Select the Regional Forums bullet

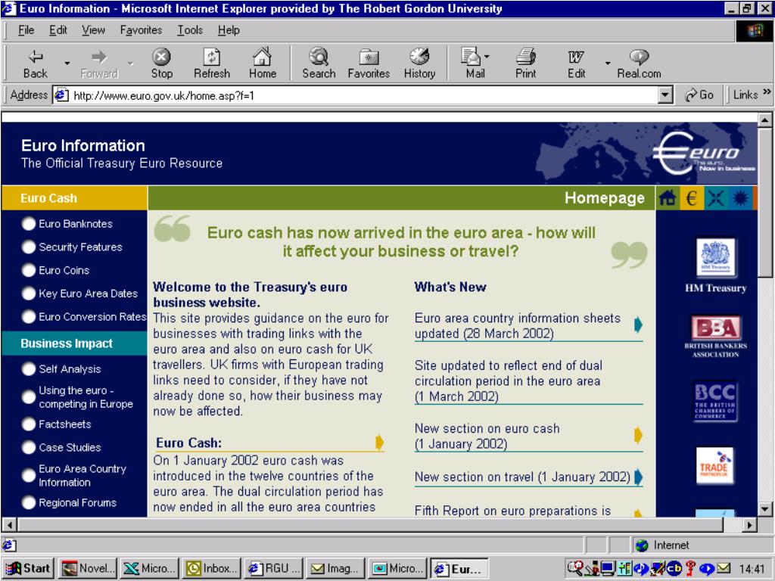pyautogui.click(x=29, y=503)
